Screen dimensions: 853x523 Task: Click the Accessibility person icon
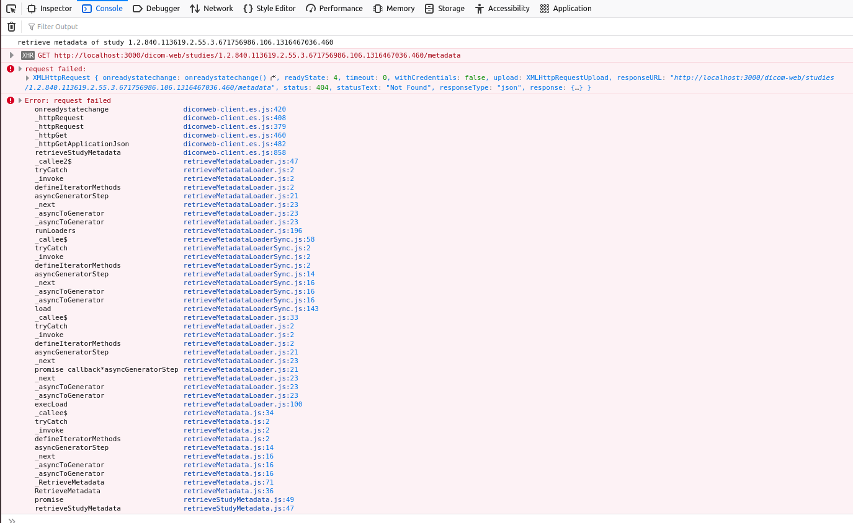[478, 8]
